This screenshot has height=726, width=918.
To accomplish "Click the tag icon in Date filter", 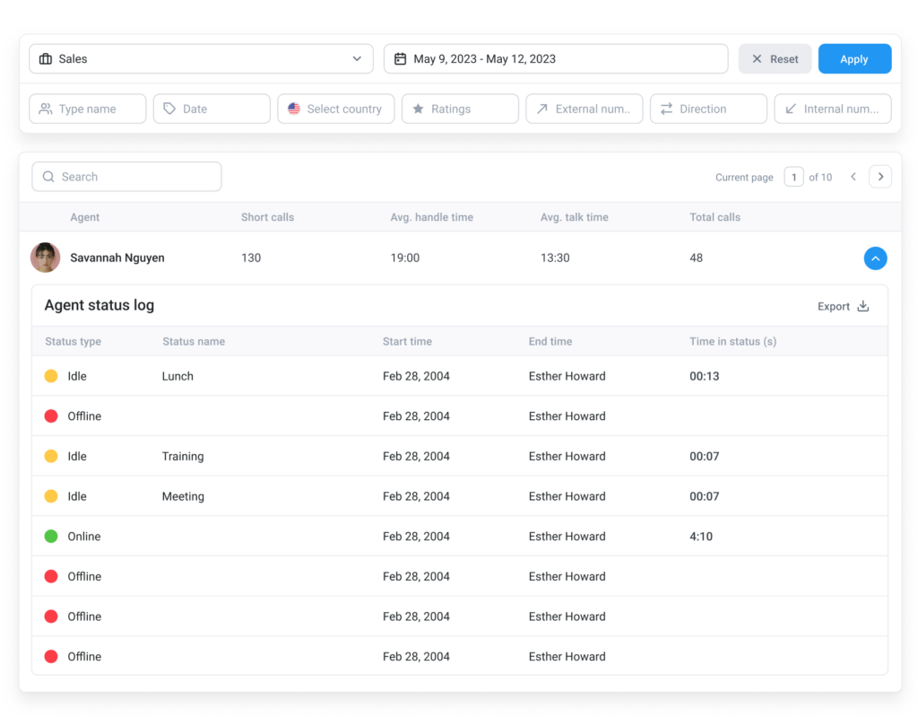I will (169, 109).
